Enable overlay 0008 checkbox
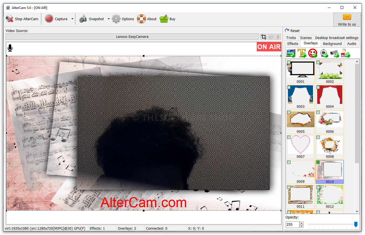365x235 pixels. (318, 137)
